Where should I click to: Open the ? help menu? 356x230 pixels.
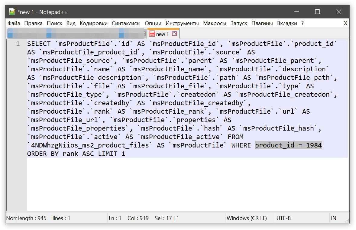coord(303,23)
